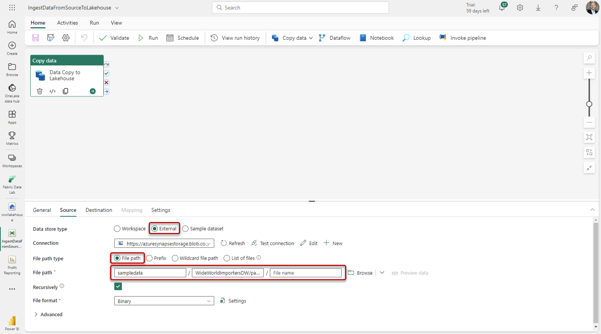Image resolution: width=601 pixels, height=334 pixels.
Task: Open Create in left sidebar
Action: pyautogui.click(x=12, y=48)
